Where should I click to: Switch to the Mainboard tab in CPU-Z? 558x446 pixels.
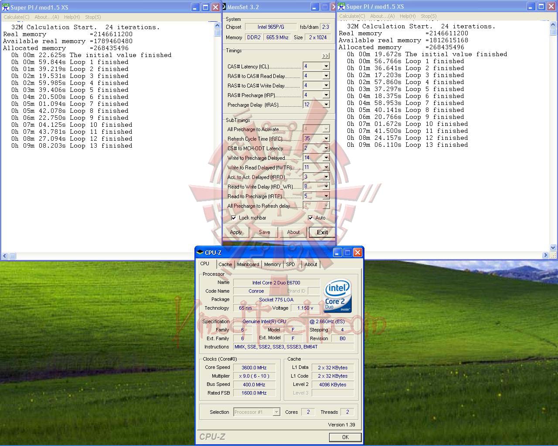248,264
